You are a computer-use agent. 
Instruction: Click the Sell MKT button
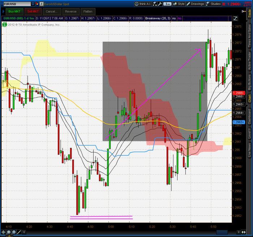[33, 12]
